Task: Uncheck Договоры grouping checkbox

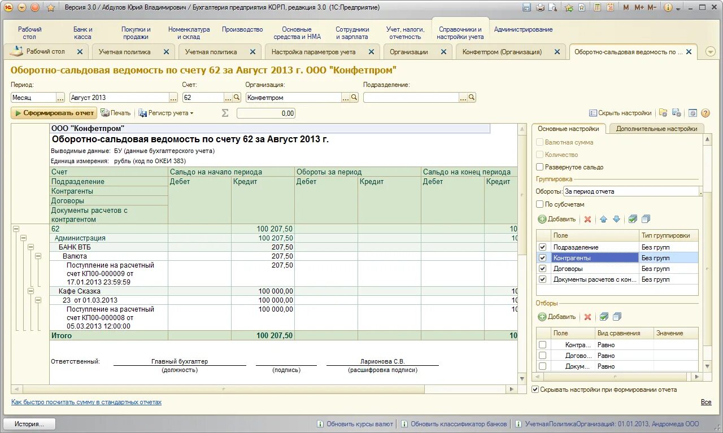Action: coord(543,269)
